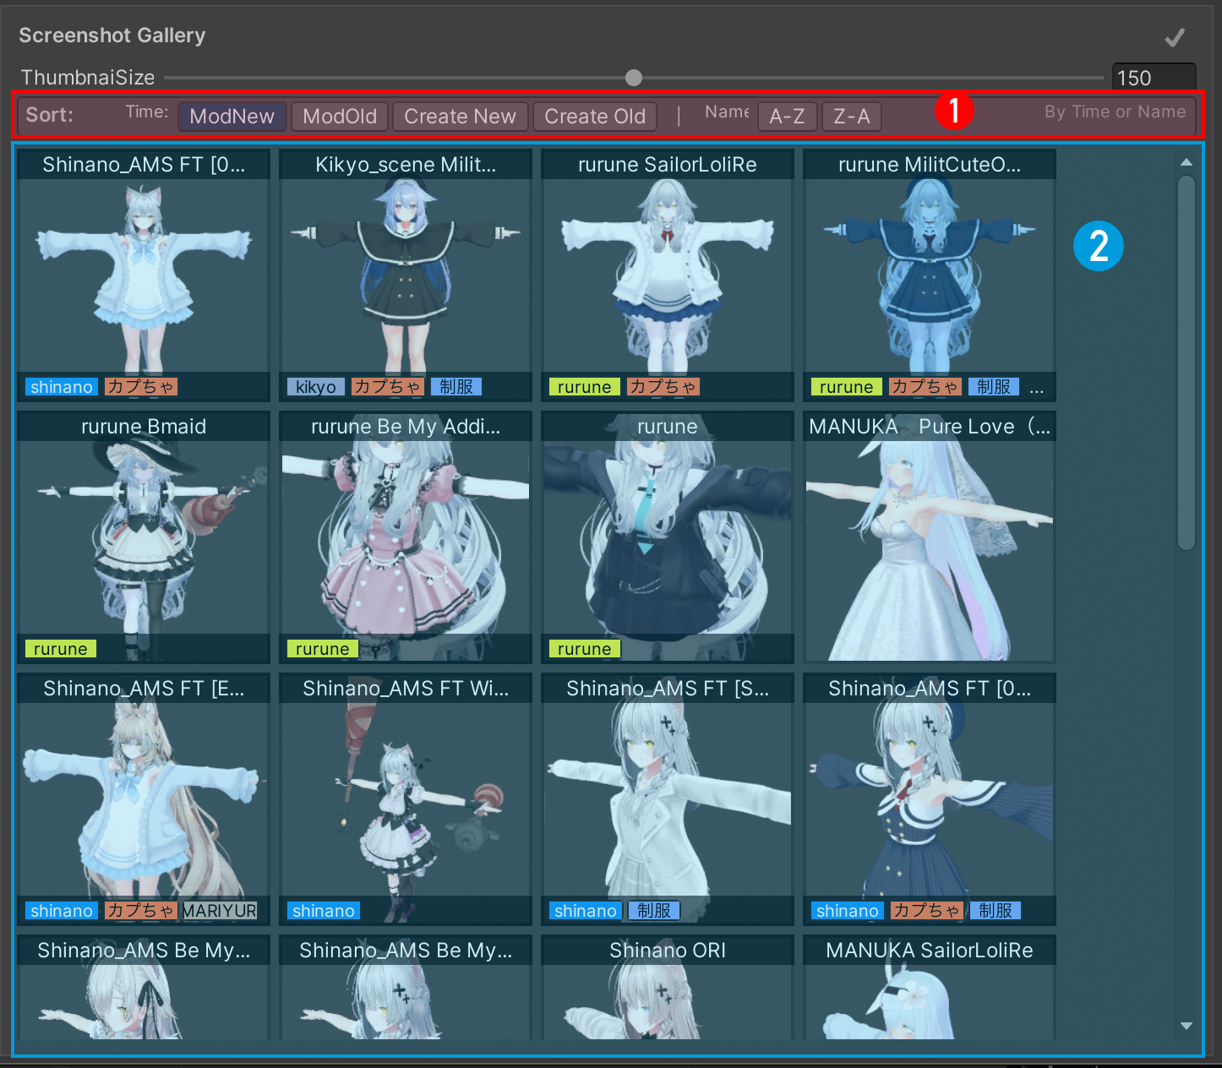Screen dimensions: 1222x1068
Task: Click the scroll up arrow in gallery
Action: (1187, 162)
